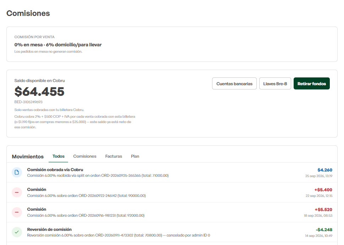Select the Facturas tab
Viewport: 344px width, 245px height.
(x=113, y=156)
